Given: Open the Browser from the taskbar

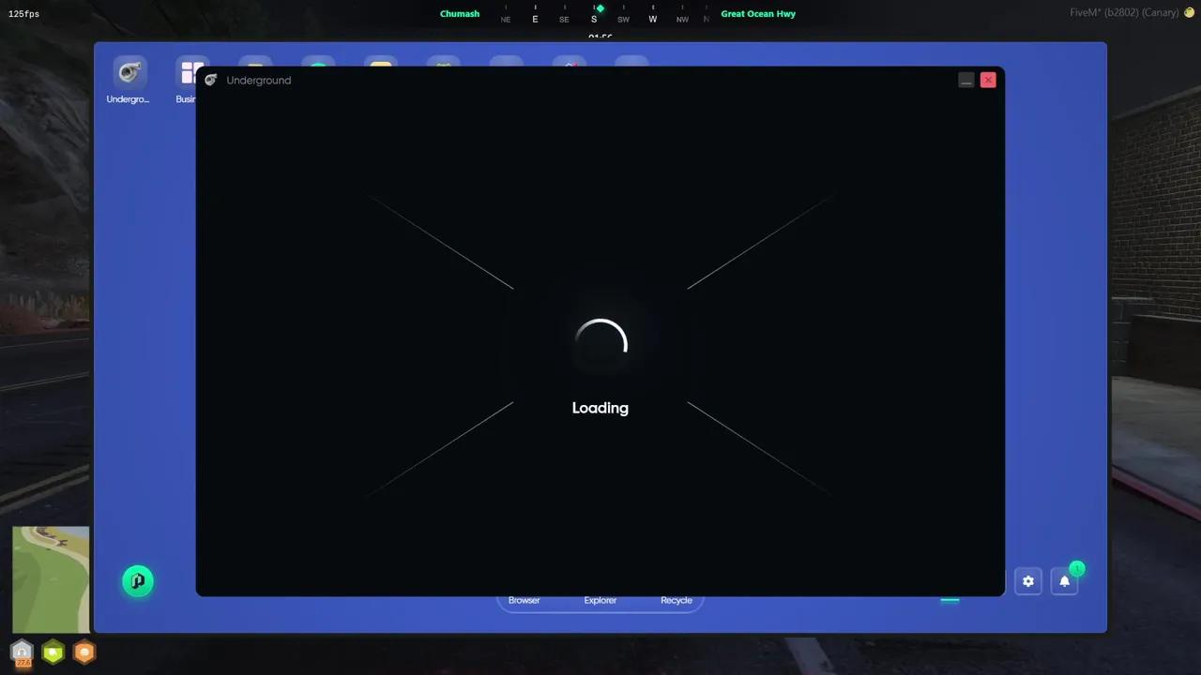Looking at the screenshot, I should [524, 600].
